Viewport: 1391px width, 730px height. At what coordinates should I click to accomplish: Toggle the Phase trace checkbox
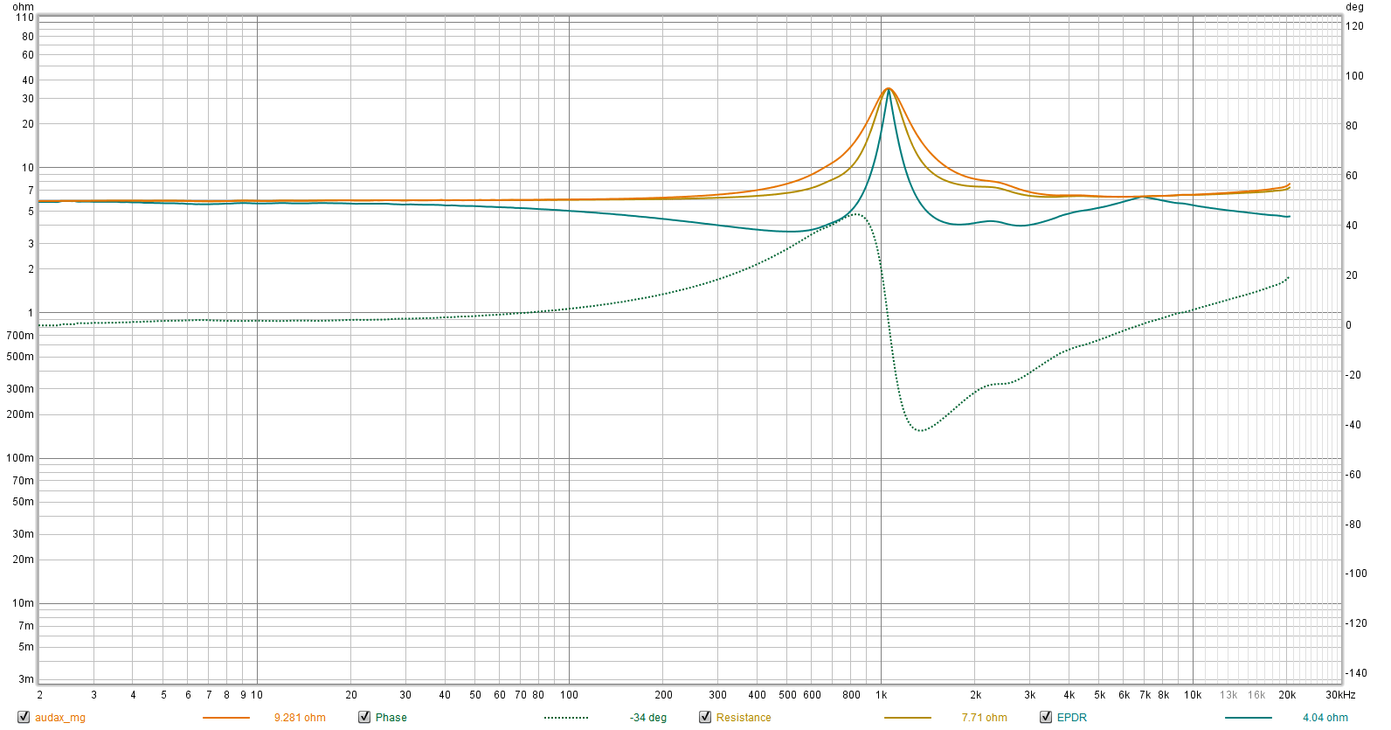(364, 717)
